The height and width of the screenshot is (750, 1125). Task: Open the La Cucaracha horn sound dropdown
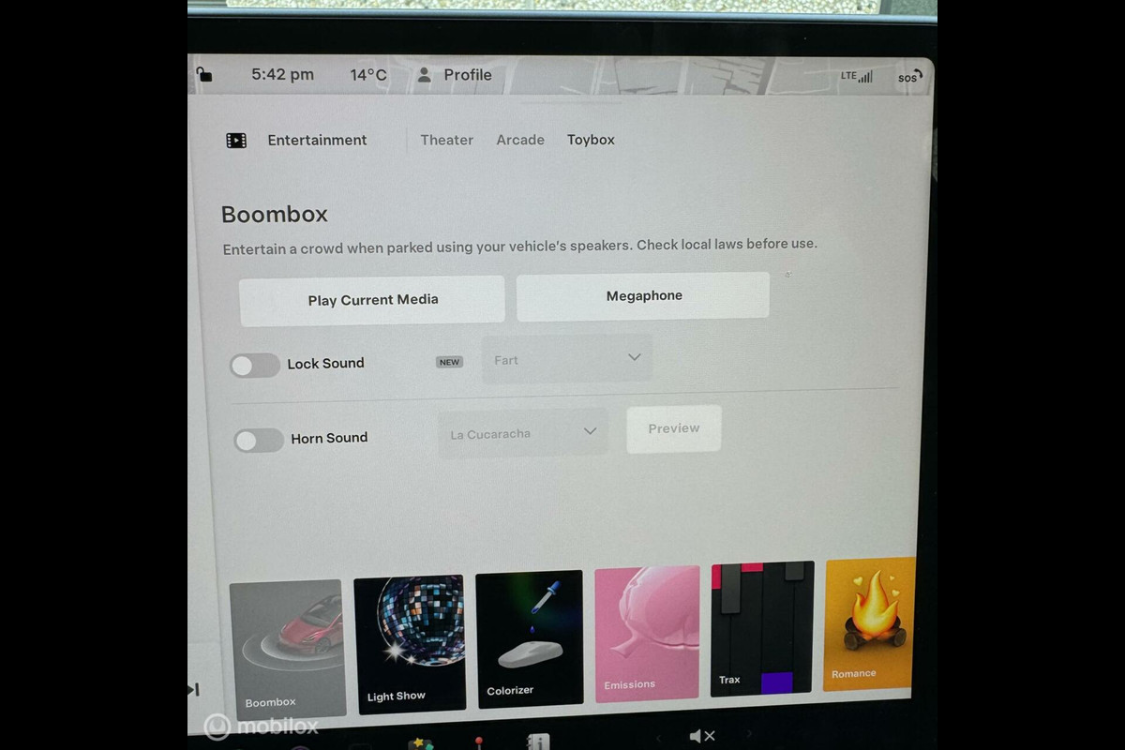point(523,433)
